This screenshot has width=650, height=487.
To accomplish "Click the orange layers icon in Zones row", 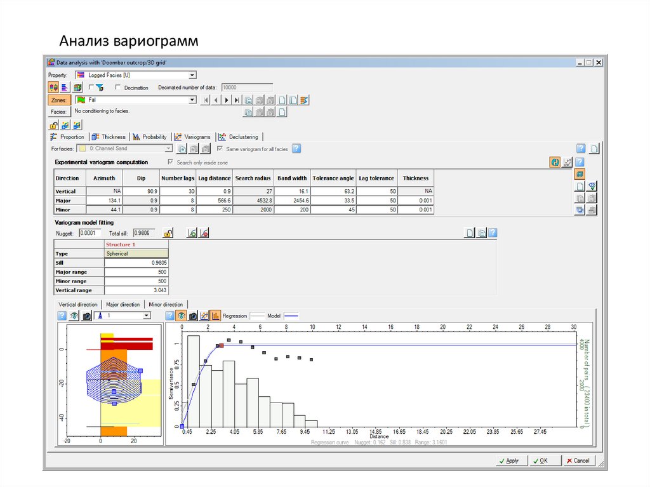I will click(x=304, y=100).
